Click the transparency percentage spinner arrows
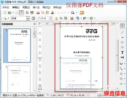 pos(50,18)
